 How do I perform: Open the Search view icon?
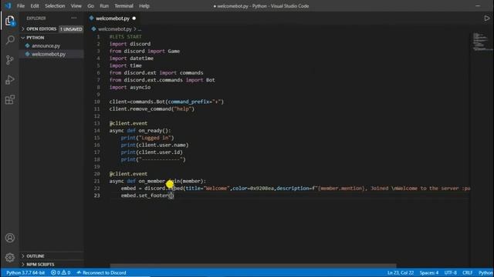pos(10,40)
